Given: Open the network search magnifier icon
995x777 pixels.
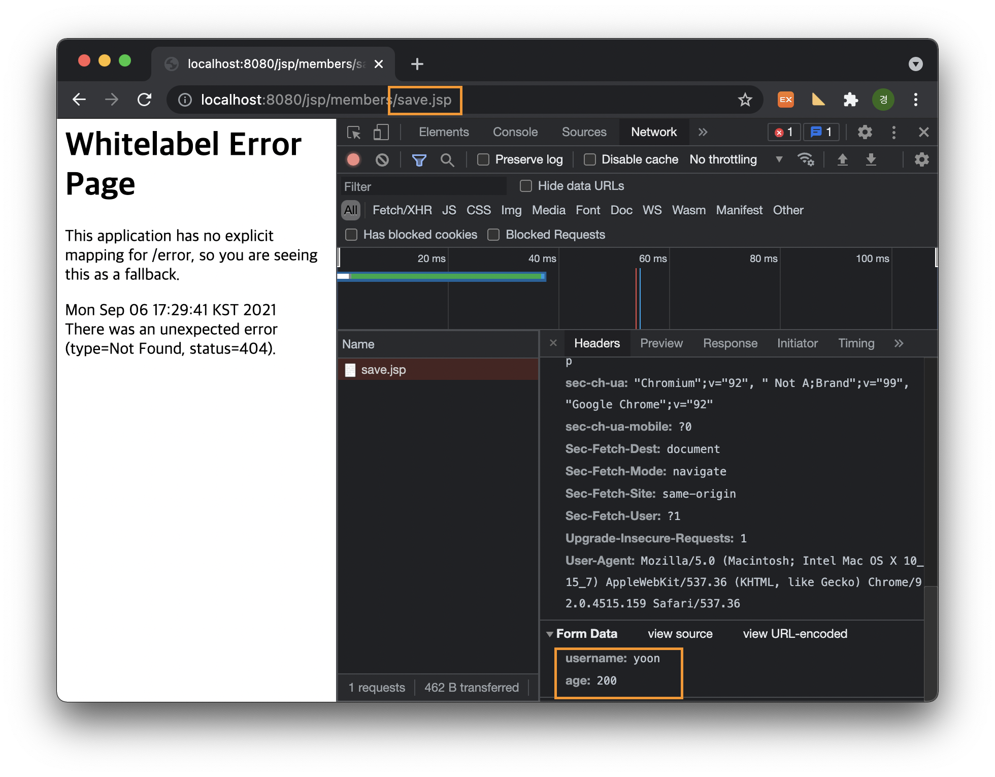Looking at the screenshot, I should 447,160.
